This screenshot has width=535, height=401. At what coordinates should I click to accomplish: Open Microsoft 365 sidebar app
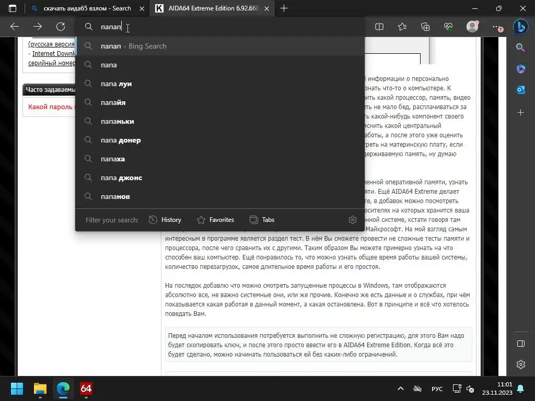pos(520,68)
